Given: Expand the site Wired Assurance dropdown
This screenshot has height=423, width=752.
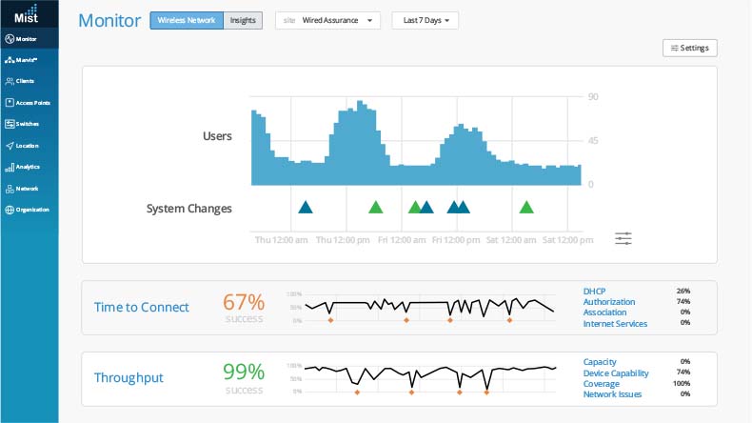Looking at the screenshot, I should coord(327,20).
